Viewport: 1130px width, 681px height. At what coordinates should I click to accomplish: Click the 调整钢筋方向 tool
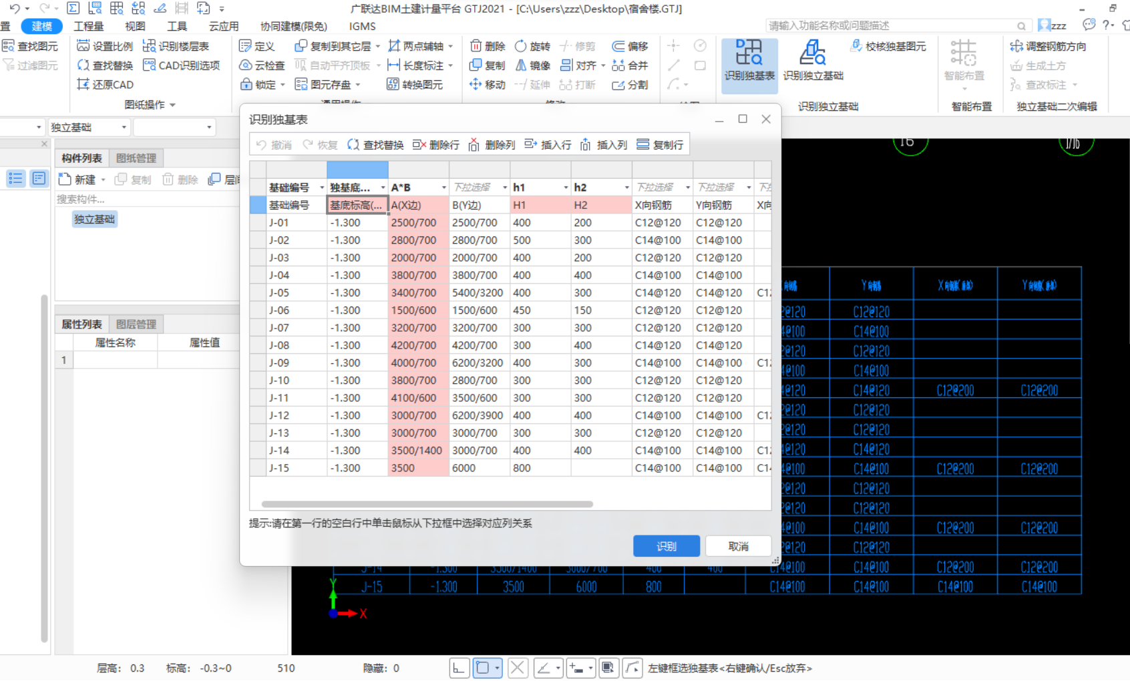coord(1049,46)
